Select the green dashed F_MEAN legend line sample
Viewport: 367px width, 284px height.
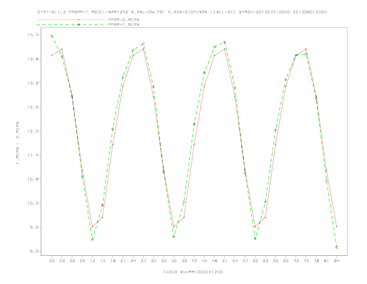click(x=72, y=25)
